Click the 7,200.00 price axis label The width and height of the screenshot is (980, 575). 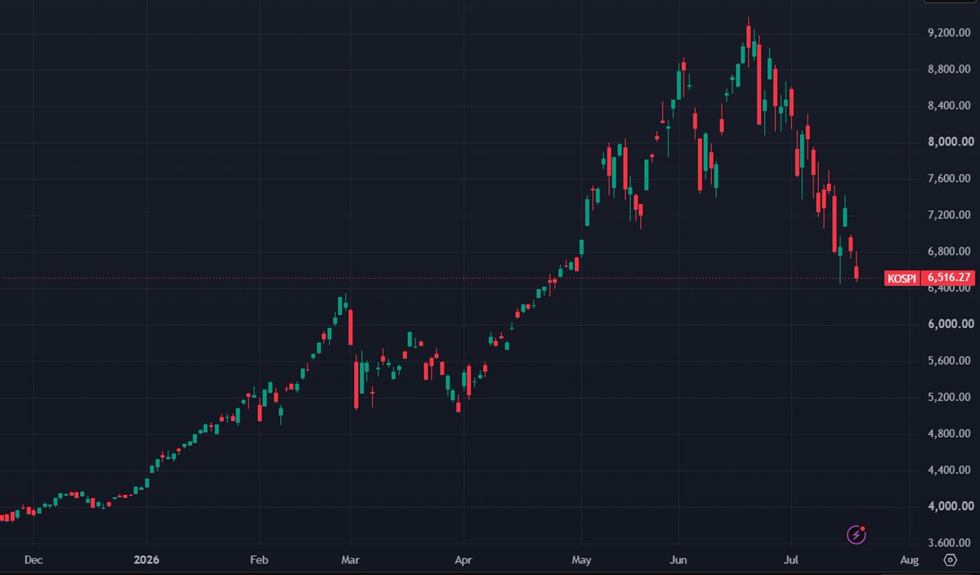(x=949, y=215)
